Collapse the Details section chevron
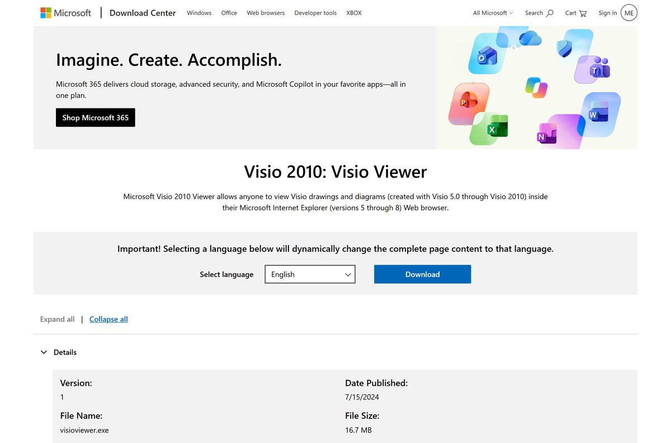Image resolution: width=671 pixels, height=443 pixels. pyautogui.click(x=44, y=352)
